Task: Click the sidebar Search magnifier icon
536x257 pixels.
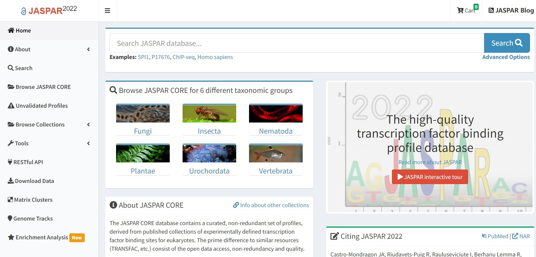Action: (x=11, y=68)
